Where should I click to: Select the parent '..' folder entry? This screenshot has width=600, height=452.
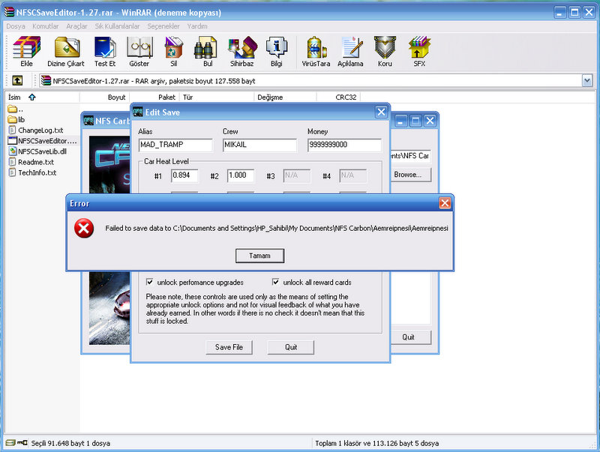tap(15, 109)
